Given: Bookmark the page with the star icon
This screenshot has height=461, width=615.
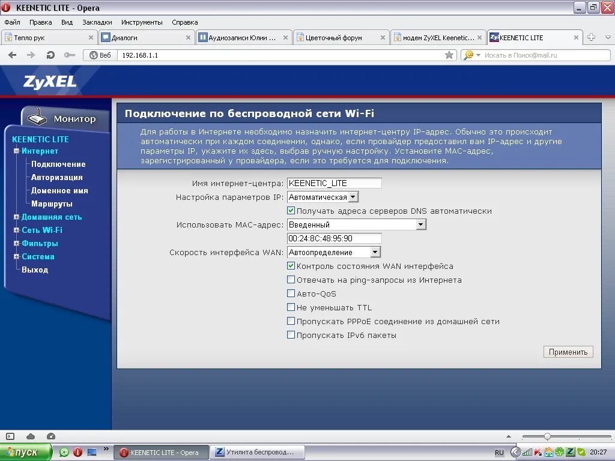Looking at the screenshot, I should tap(449, 55).
